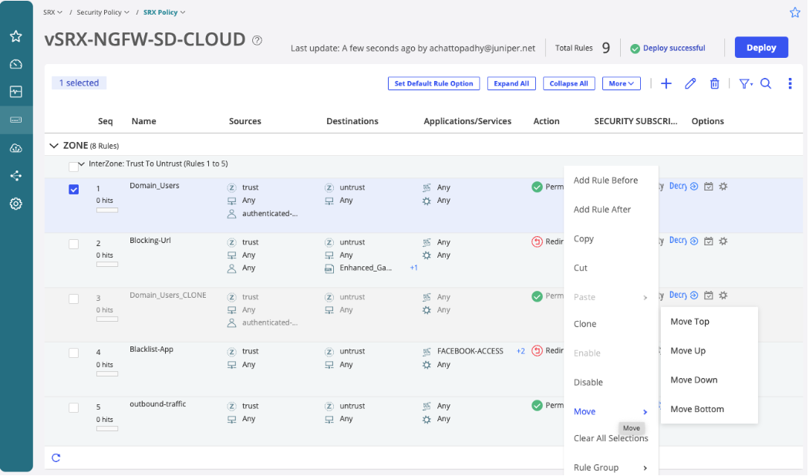Collapse the ZONE rules group
This screenshot has height=476, width=809.
pos(53,144)
